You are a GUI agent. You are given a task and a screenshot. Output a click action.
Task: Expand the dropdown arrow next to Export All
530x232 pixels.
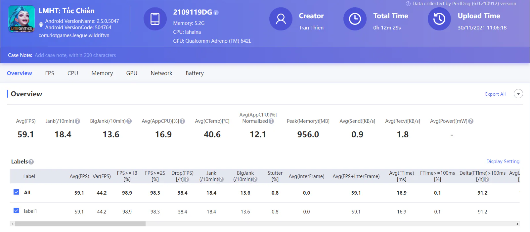click(x=518, y=94)
